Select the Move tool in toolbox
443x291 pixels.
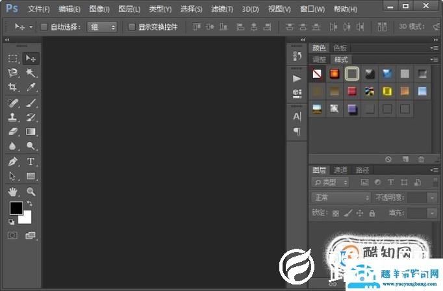31,58
